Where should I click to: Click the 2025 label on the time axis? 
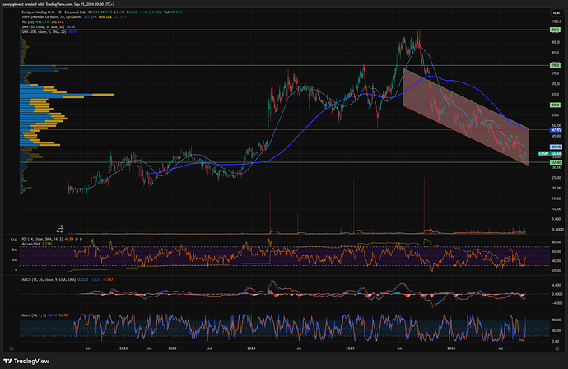click(350, 348)
